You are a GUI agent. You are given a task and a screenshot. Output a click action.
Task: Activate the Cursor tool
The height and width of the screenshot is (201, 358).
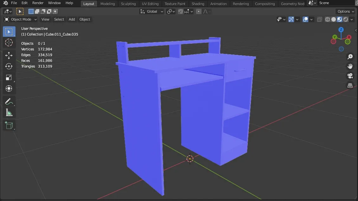pyautogui.click(x=9, y=42)
